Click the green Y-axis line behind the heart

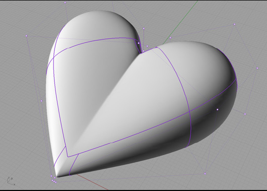pos(181,22)
